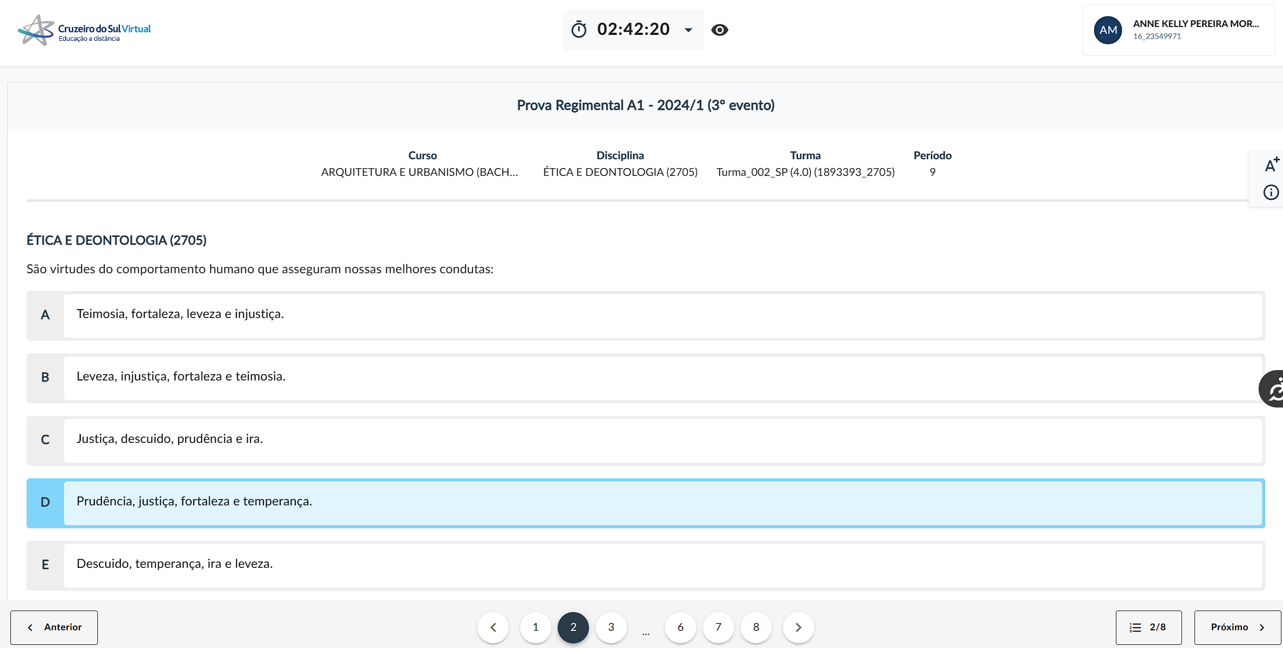Click the pagination right chevron arrow
The height and width of the screenshot is (648, 1283).
[798, 627]
